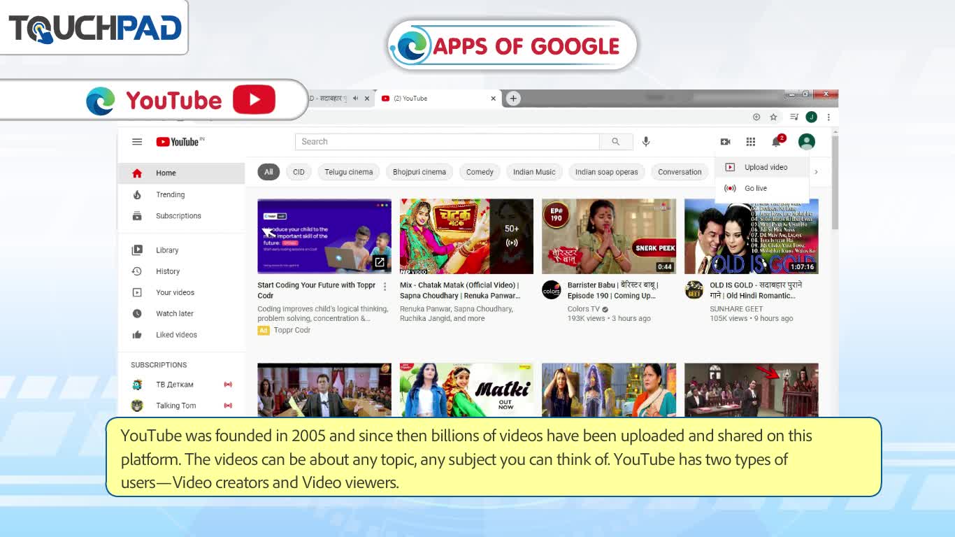Click the Library icon
Screen dimensions: 955x537
point(137,250)
